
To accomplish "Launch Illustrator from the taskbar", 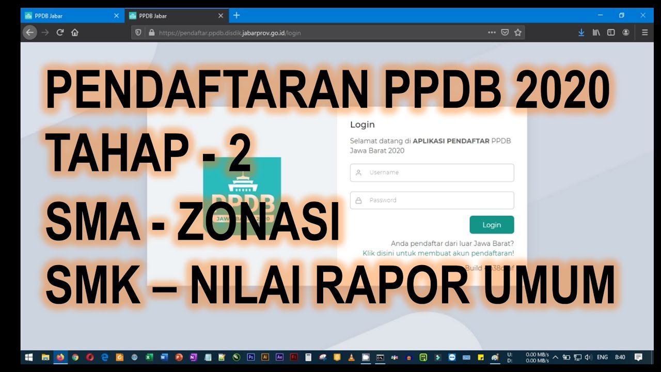I will (x=265, y=357).
